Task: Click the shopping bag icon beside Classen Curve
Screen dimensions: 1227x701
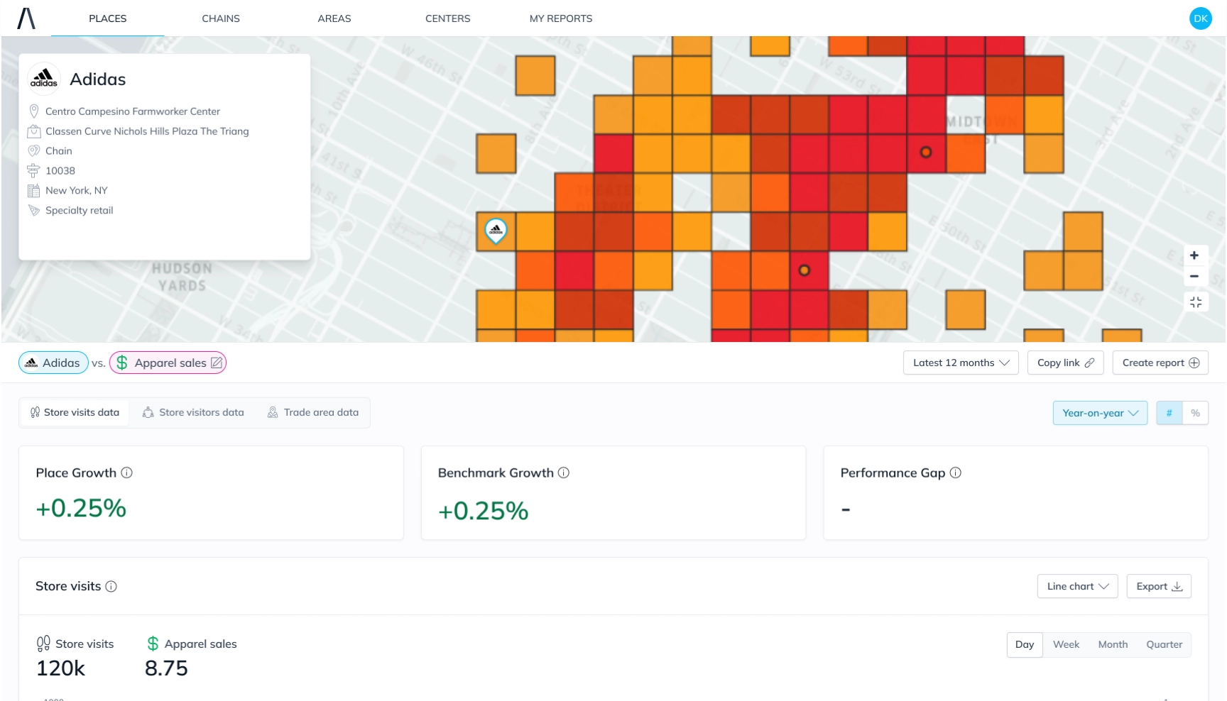Action: click(33, 131)
